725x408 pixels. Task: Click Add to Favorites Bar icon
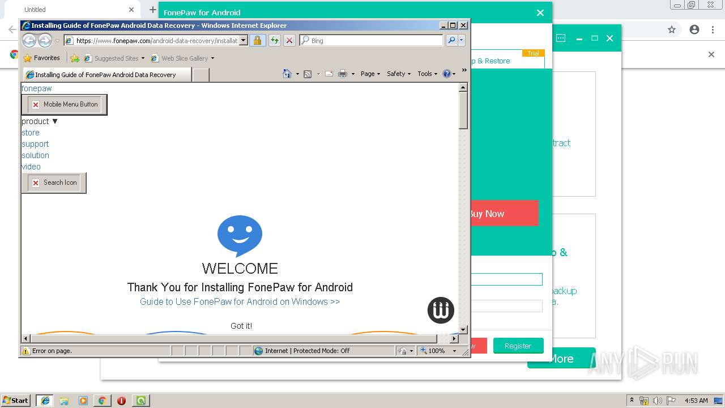coord(75,58)
